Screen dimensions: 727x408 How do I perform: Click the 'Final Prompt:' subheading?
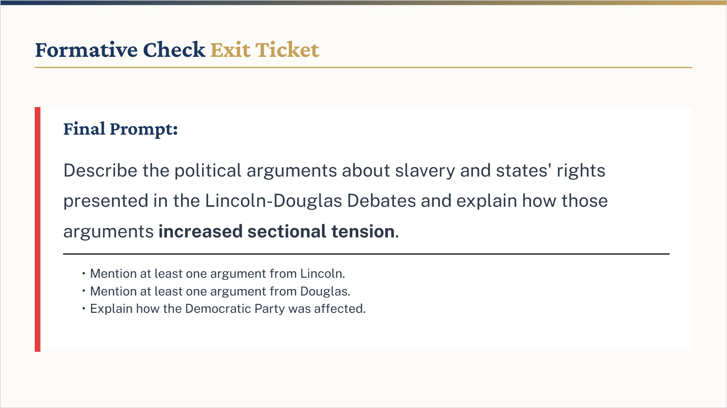pos(120,129)
